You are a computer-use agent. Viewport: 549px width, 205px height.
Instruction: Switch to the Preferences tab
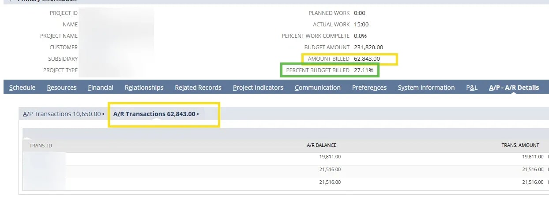coord(369,88)
